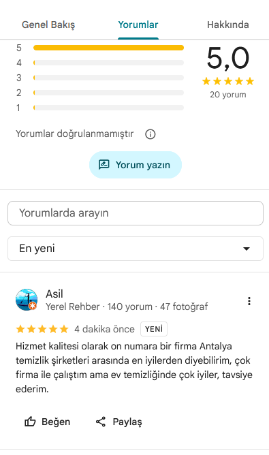The width and height of the screenshot is (269, 455).
Task: Click the Asil reviewer name link
Action: [x=54, y=294]
